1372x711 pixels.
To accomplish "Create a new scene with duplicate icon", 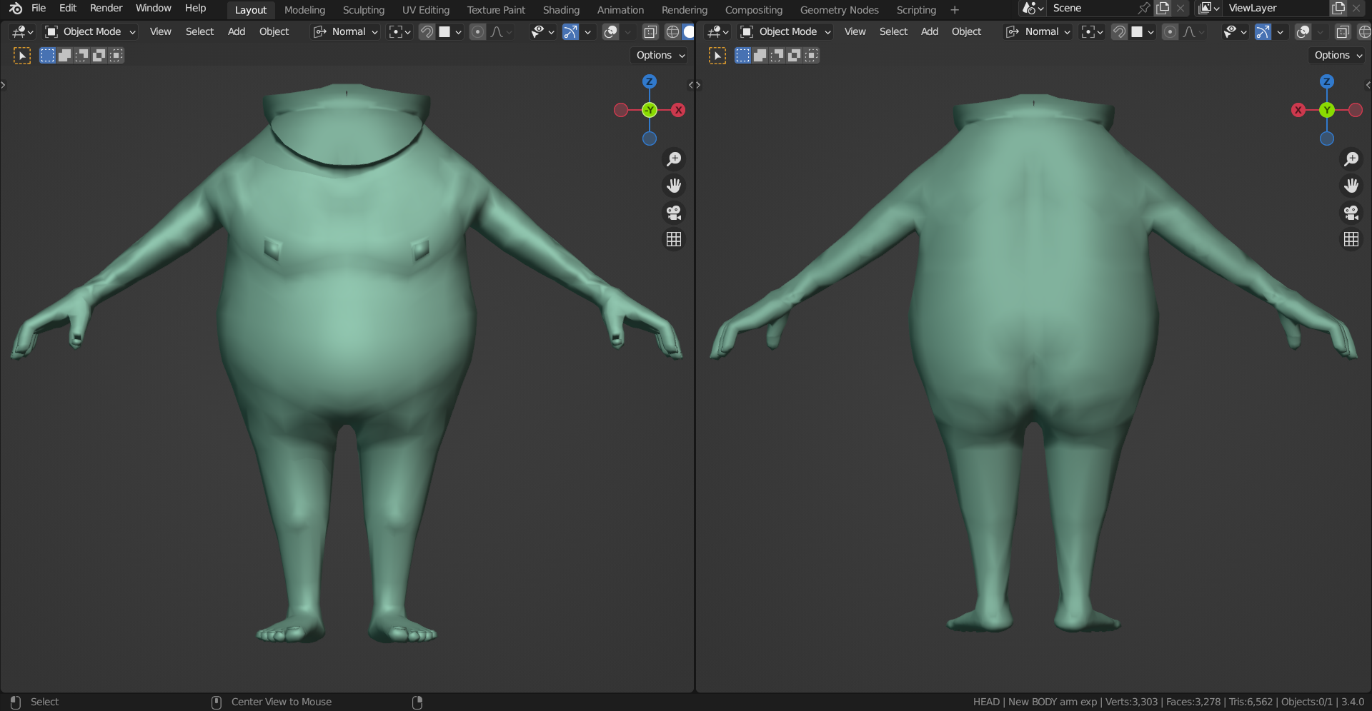I will (1163, 9).
